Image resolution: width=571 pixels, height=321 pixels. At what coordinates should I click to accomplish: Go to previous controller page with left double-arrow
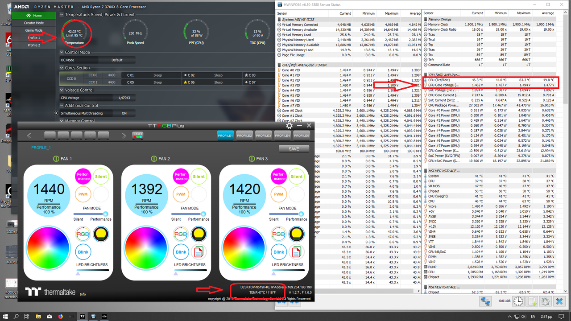tap(29, 136)
